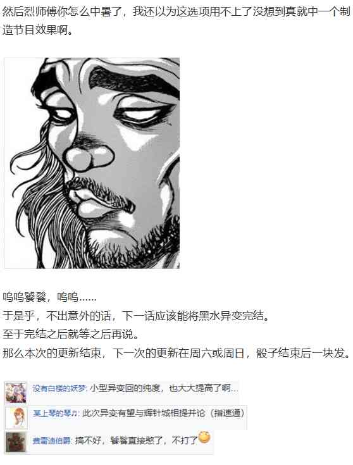Click avatar of commenter 没有白楼的妖梦

tap(16, 393)
